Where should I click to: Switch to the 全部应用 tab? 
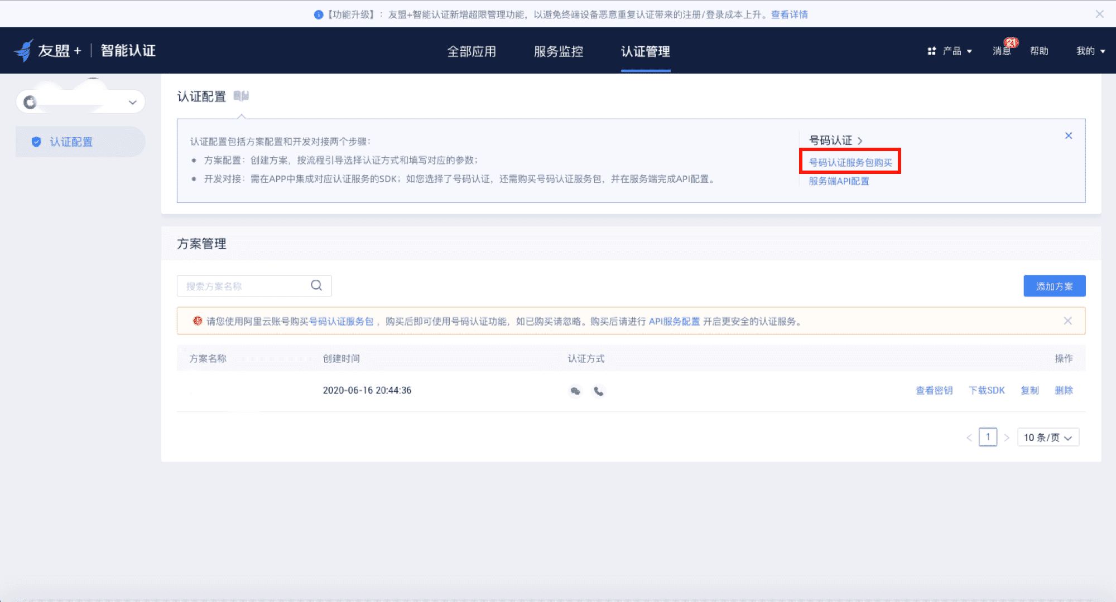[x=472, y=51]
